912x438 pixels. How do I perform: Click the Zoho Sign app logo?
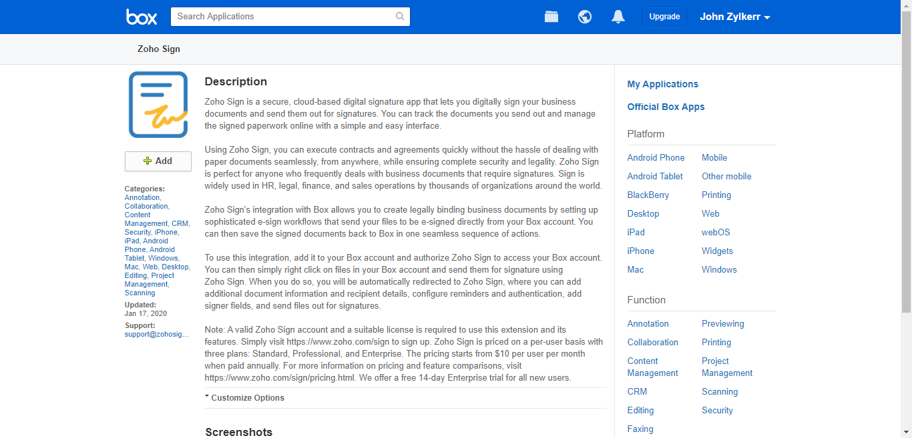(158, 105)
